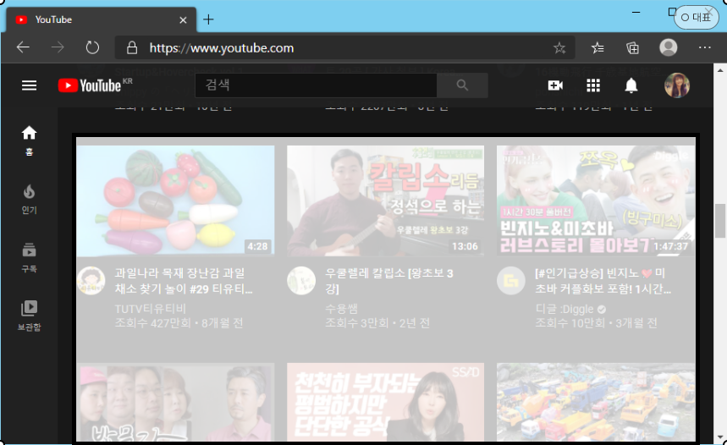Open the account avatar menu
The image size is (727, 445).
click(677, 85)
